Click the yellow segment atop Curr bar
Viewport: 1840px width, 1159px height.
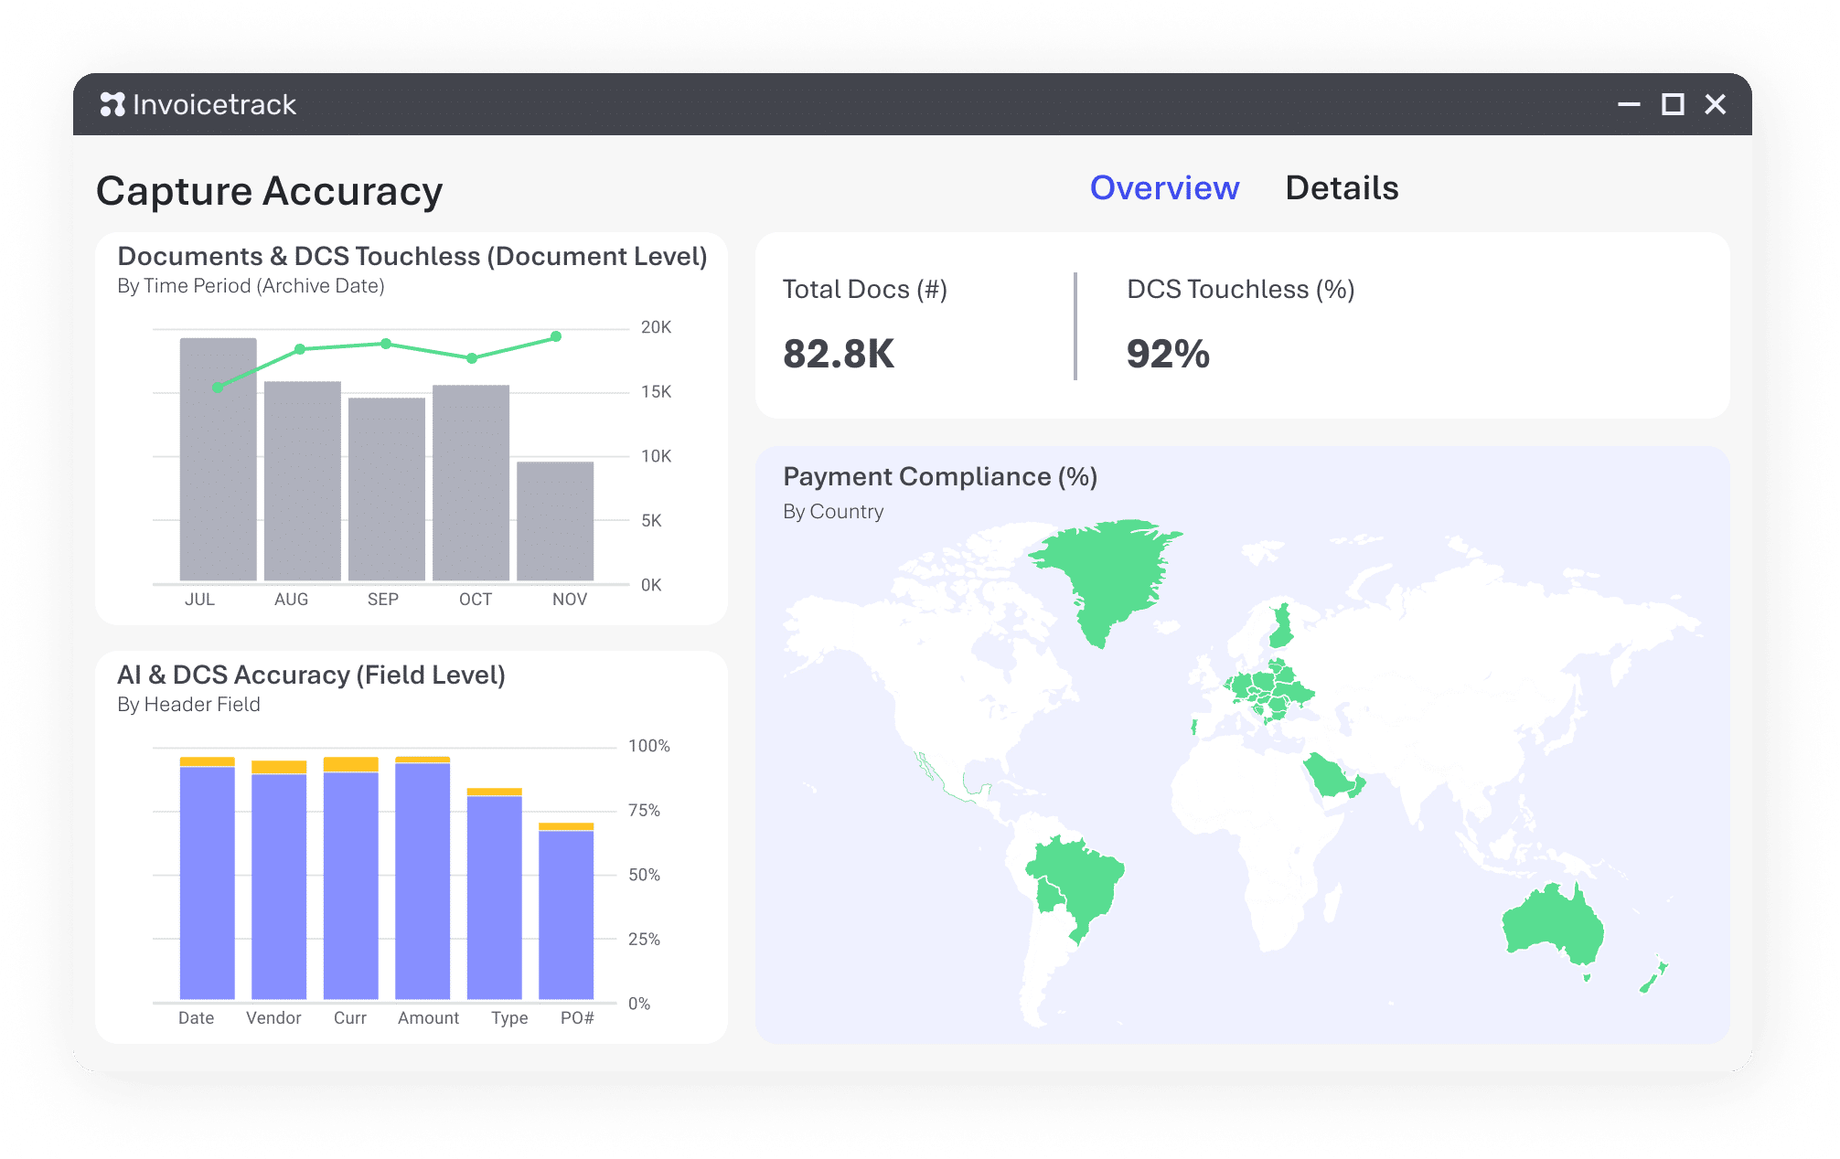coord(350,764)
